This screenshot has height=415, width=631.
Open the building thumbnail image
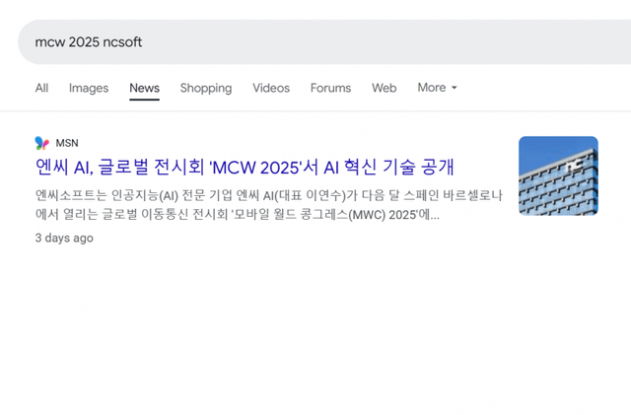[x=558, y=175]
